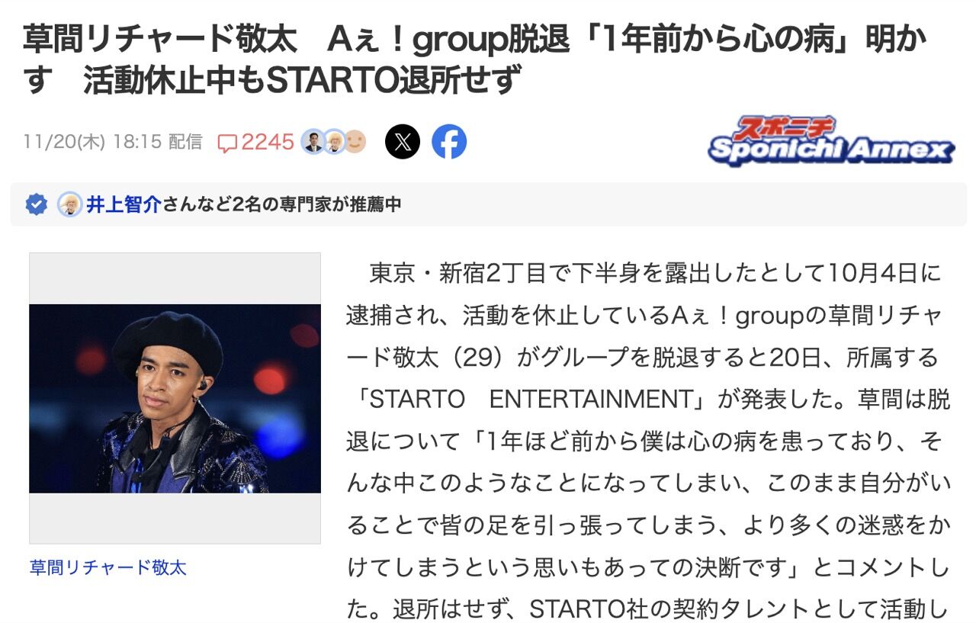
Task: Click the last visible line mentioning STARTO社の契約タレント
Action: pyautogui.click(x=648, y=609)
